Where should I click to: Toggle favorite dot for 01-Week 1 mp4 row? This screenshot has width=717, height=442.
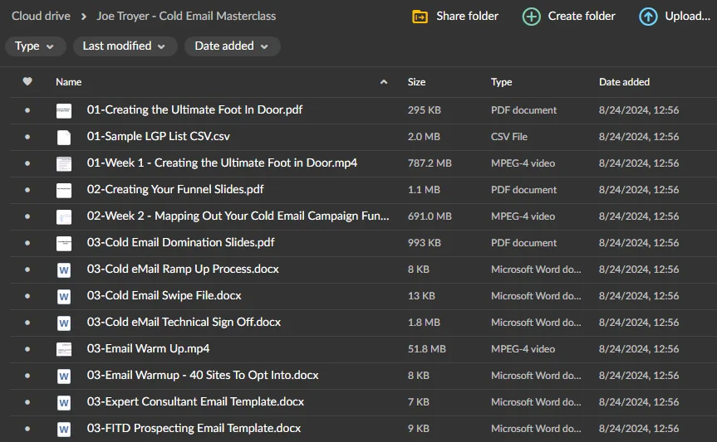tap(27, 163)
